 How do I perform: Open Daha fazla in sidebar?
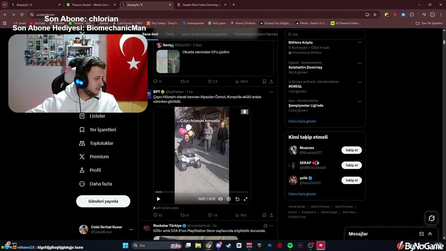(x=96, y=184)
